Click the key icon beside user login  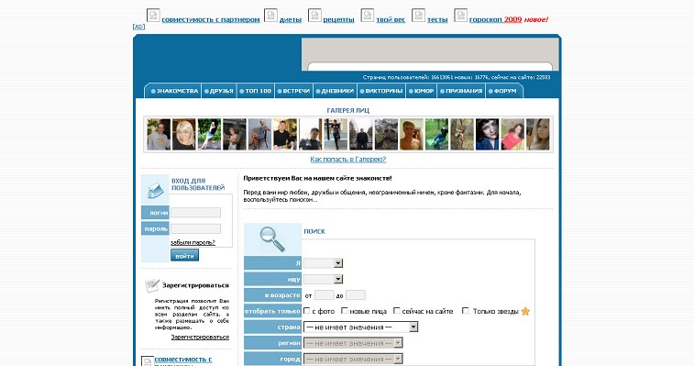click(x=155, y=191)
